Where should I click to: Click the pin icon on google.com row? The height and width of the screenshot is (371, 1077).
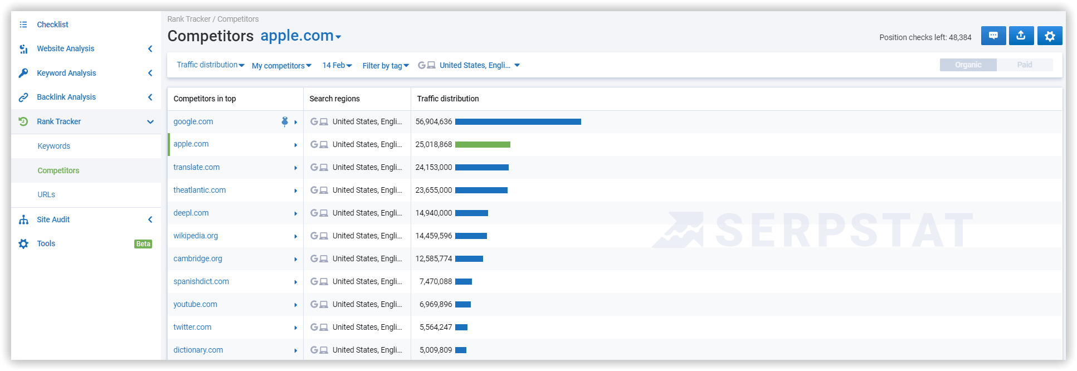(285, 121)
